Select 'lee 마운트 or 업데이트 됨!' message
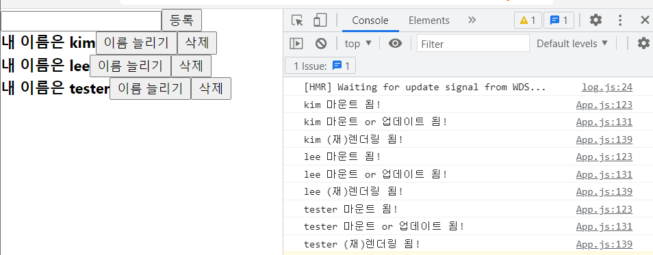653x255 pixels. pos(376,174)
